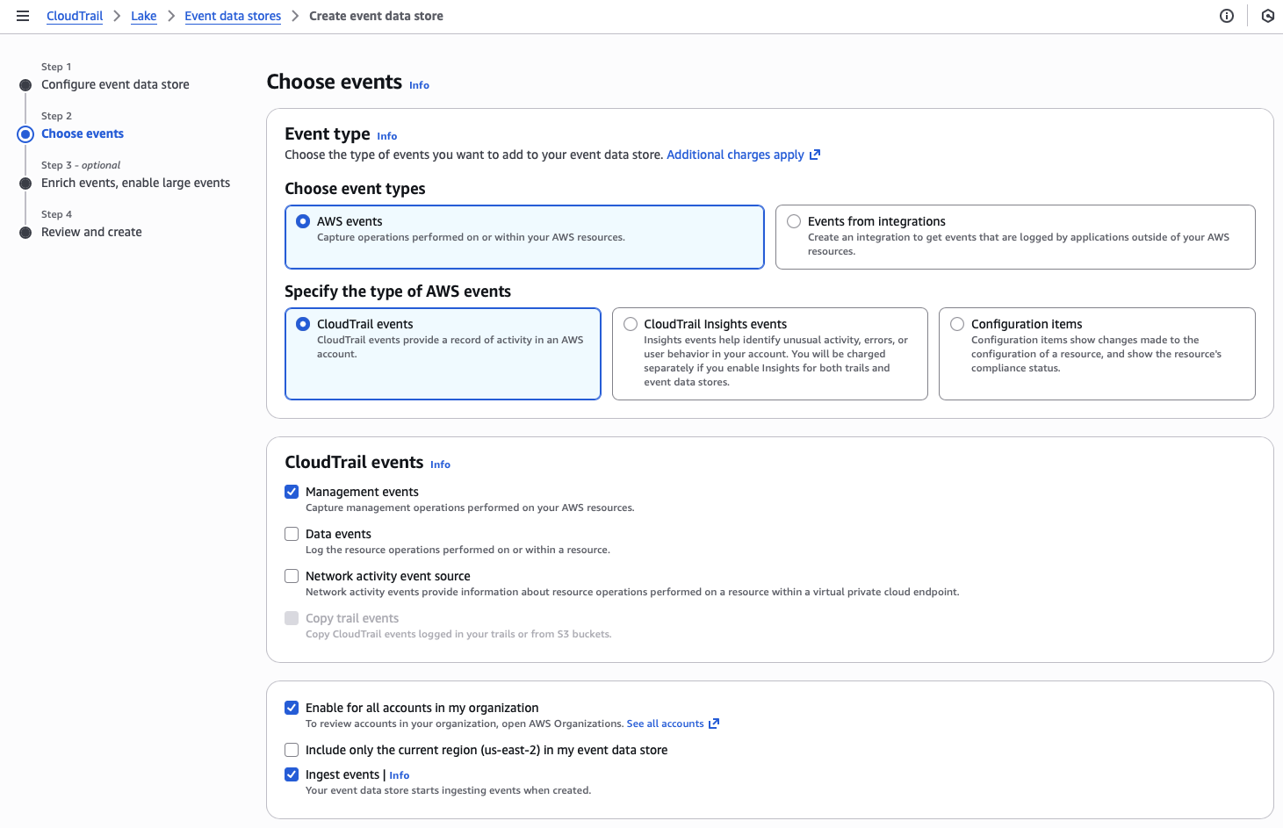
Task: Click external link icon beside See all accounts
Action: tap(714, 724)
